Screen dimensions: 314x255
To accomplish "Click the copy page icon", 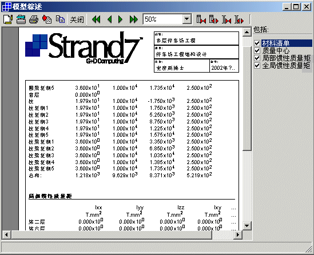I will (x=60, y=19).
